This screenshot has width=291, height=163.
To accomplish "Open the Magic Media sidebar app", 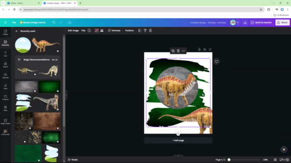I will pyautogui.click(x=5, y=121).
